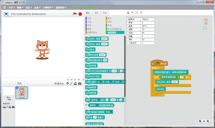Paint a new sprite with brush icon
The width and height of the screenshot is (215, 128).
pos(71,84)
